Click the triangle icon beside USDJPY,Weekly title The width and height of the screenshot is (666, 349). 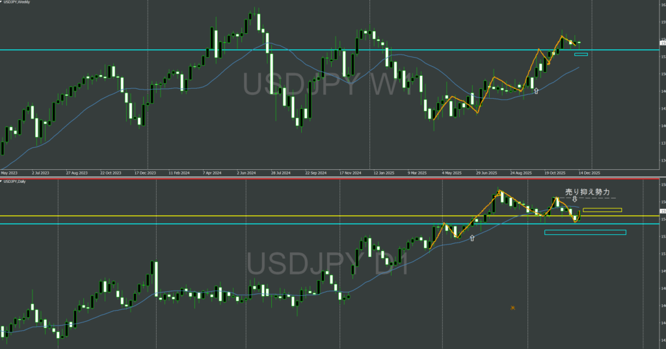pyautogui.click(x=1, y=3)
